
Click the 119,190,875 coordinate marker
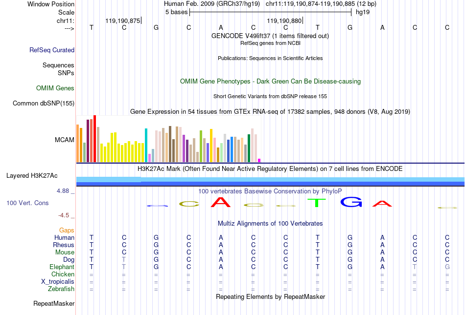tap(123, 21)
